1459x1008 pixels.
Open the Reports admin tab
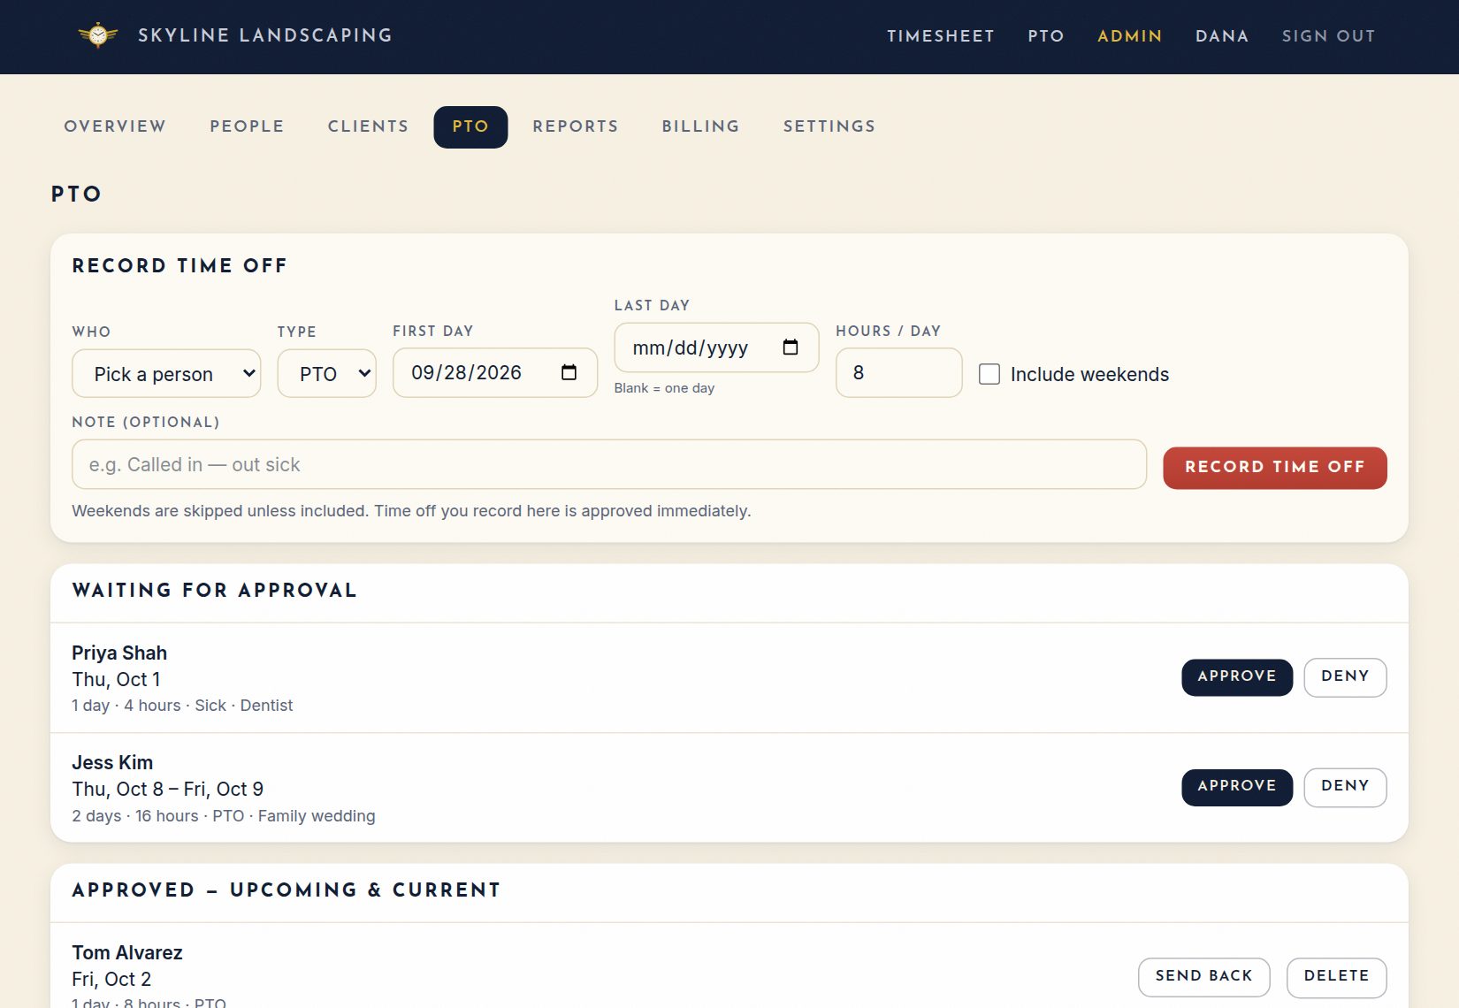pyautogui.click(x=576, y=126)
